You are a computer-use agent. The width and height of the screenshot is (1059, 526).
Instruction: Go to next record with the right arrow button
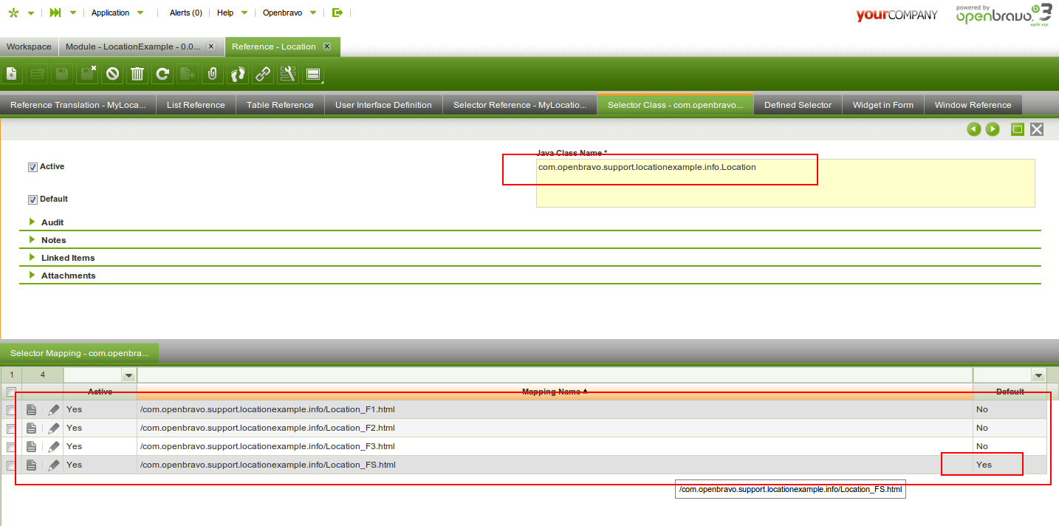(x=993, y=129)
